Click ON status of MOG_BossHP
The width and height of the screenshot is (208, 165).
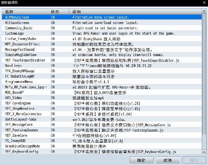point(53,92)
